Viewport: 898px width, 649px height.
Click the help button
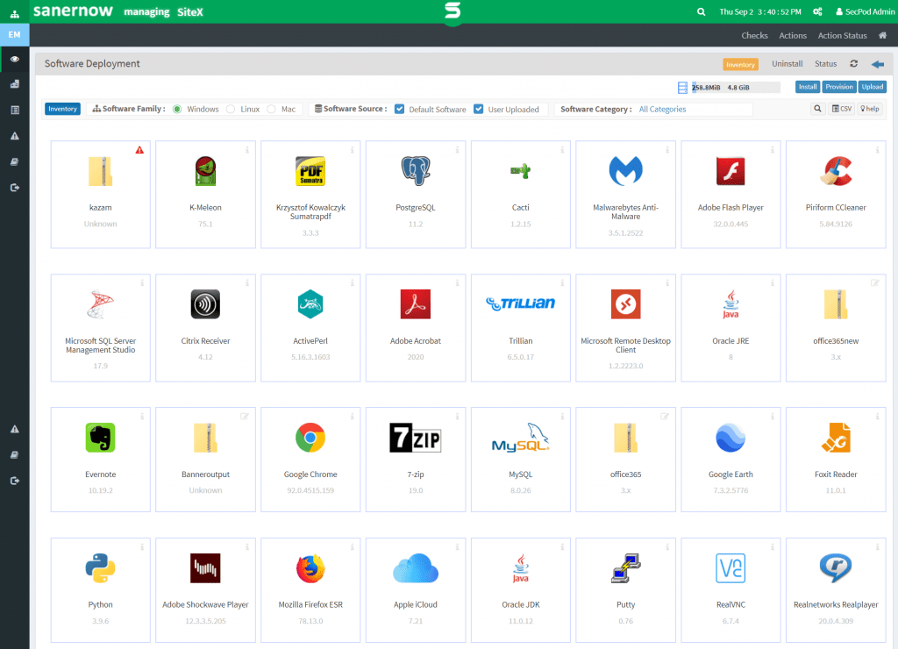pos(869,109)
